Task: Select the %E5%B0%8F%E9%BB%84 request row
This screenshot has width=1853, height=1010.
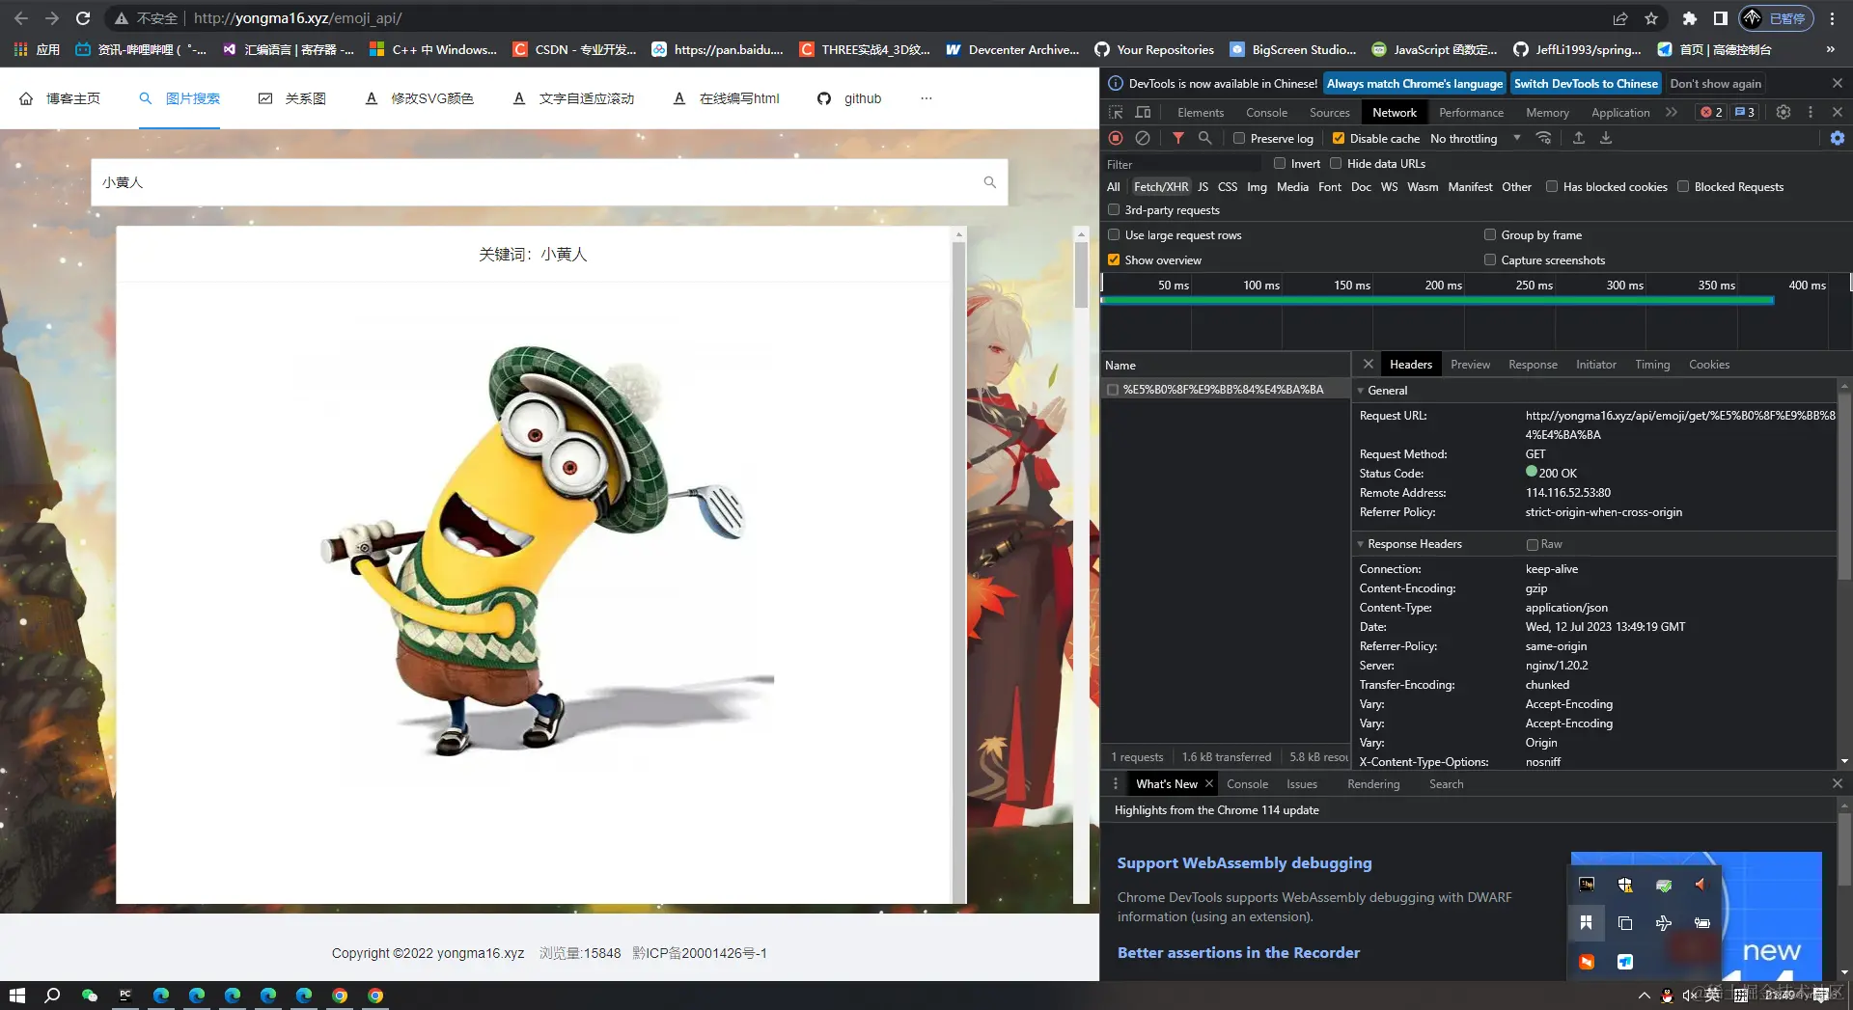Action: pyautogui.click(x=1225, y=390)
